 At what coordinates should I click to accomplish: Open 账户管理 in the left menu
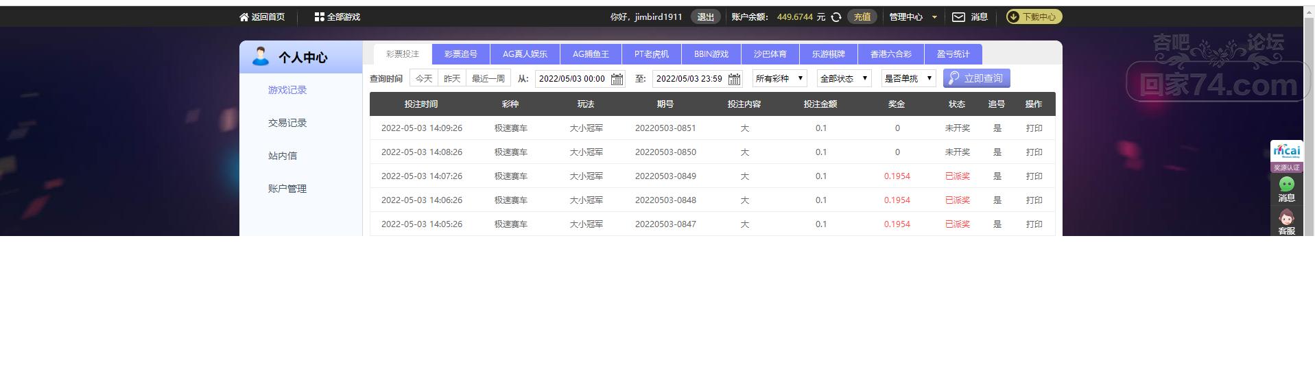(x=287, y=189)
